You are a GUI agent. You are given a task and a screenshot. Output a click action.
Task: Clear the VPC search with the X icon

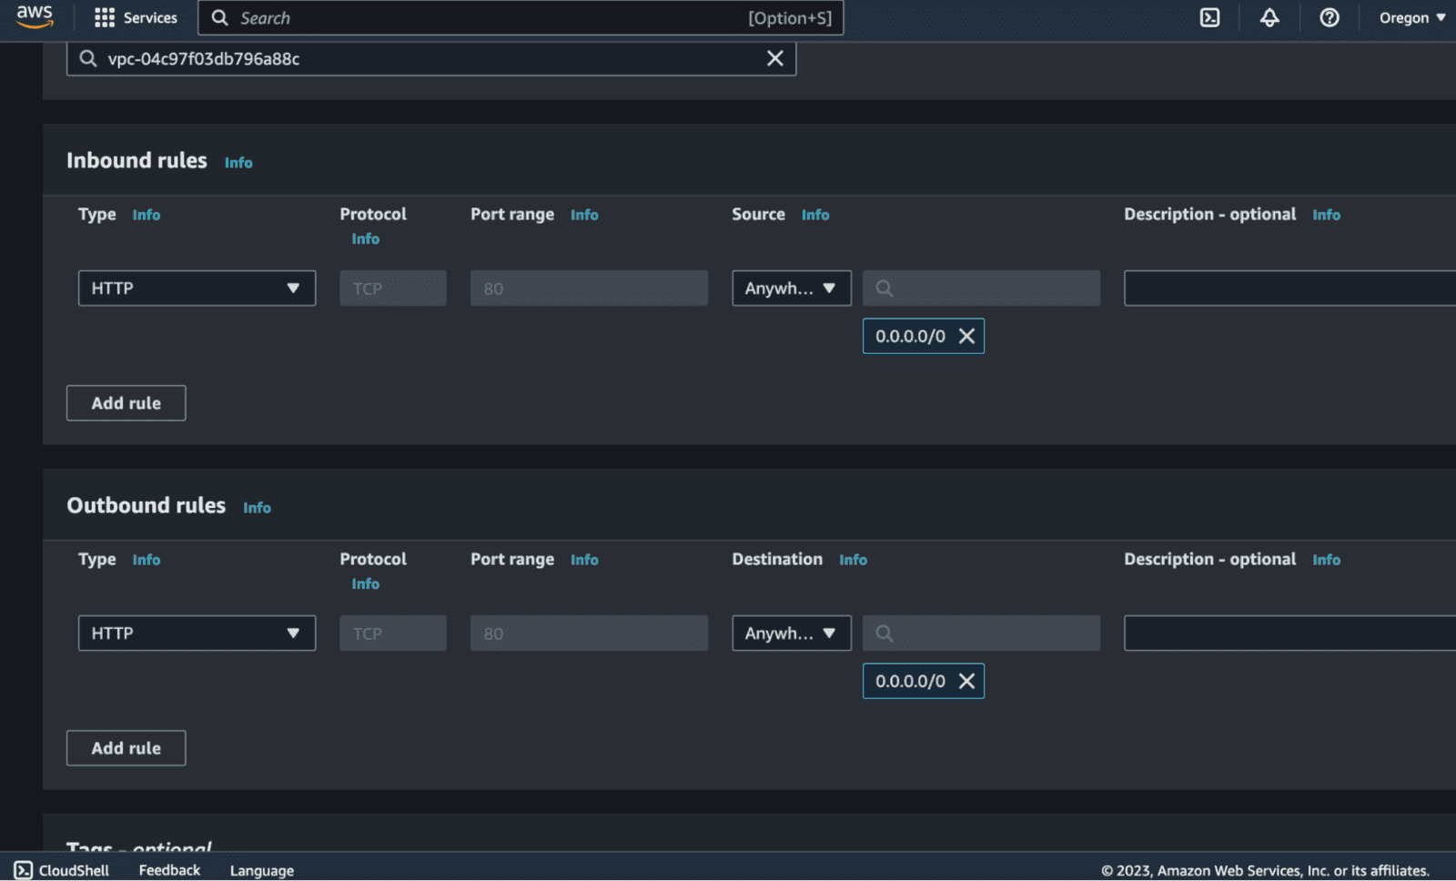point(774,58)
